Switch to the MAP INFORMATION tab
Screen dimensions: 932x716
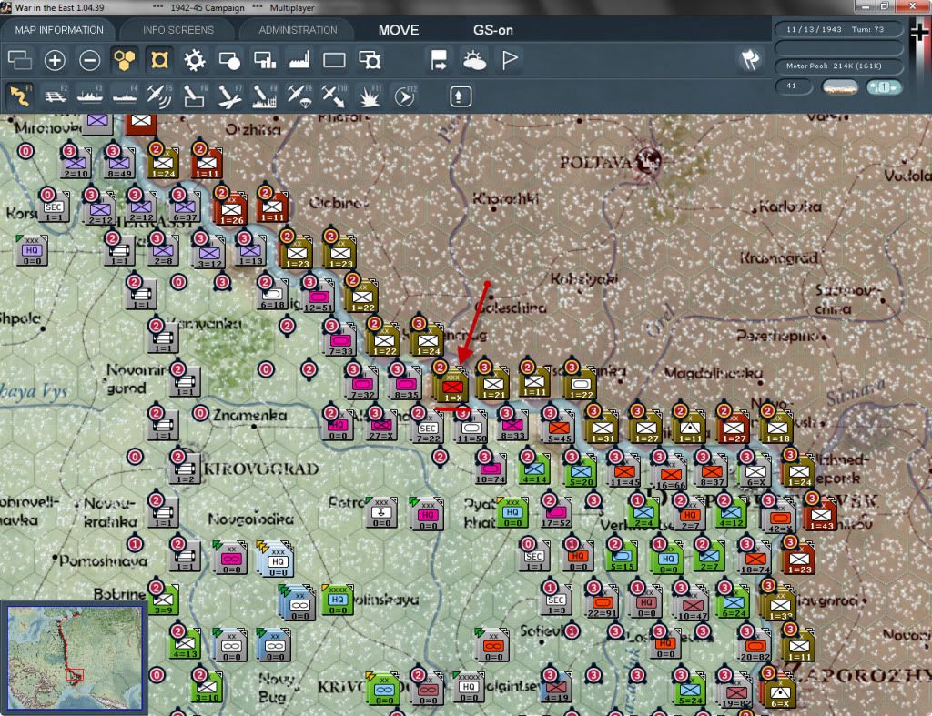(x=59, y=30)
